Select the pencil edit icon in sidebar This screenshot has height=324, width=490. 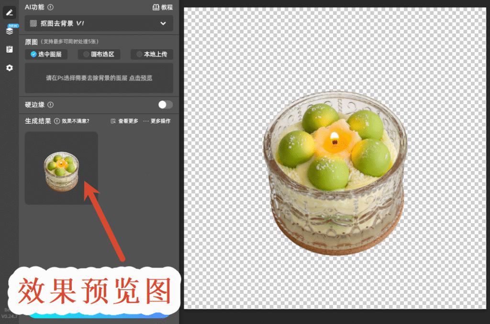pos(10,13)
